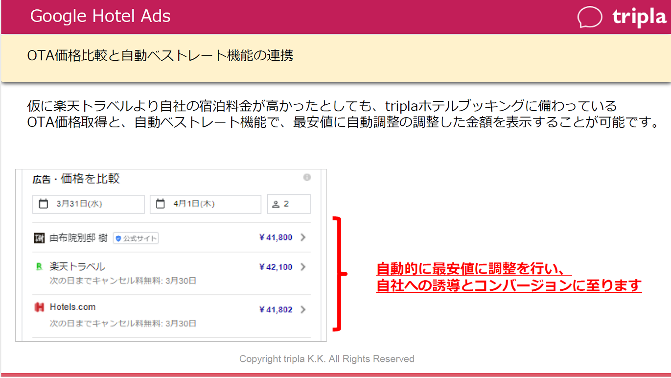
Task: Expand the 由布院別邸 樹 row chevron
Action: 303,237
